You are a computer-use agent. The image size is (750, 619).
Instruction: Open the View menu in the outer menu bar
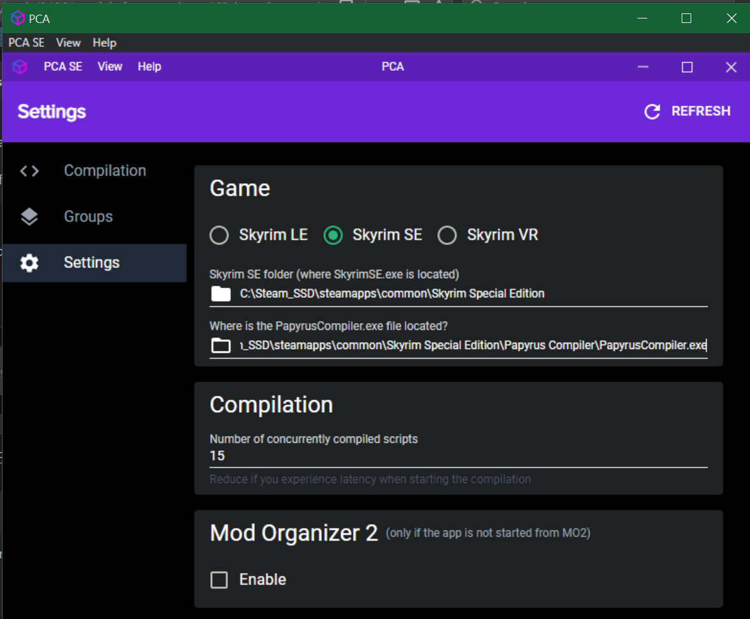[68, 43]
